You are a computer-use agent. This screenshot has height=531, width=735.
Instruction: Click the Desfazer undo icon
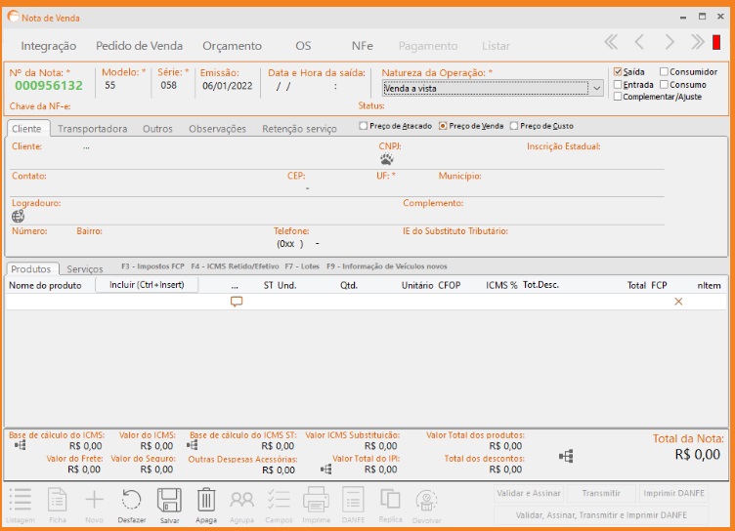pos(131,501)
